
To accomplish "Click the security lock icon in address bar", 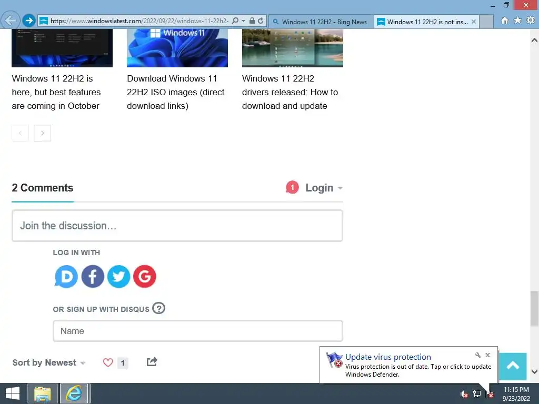I will coord(252,21).
